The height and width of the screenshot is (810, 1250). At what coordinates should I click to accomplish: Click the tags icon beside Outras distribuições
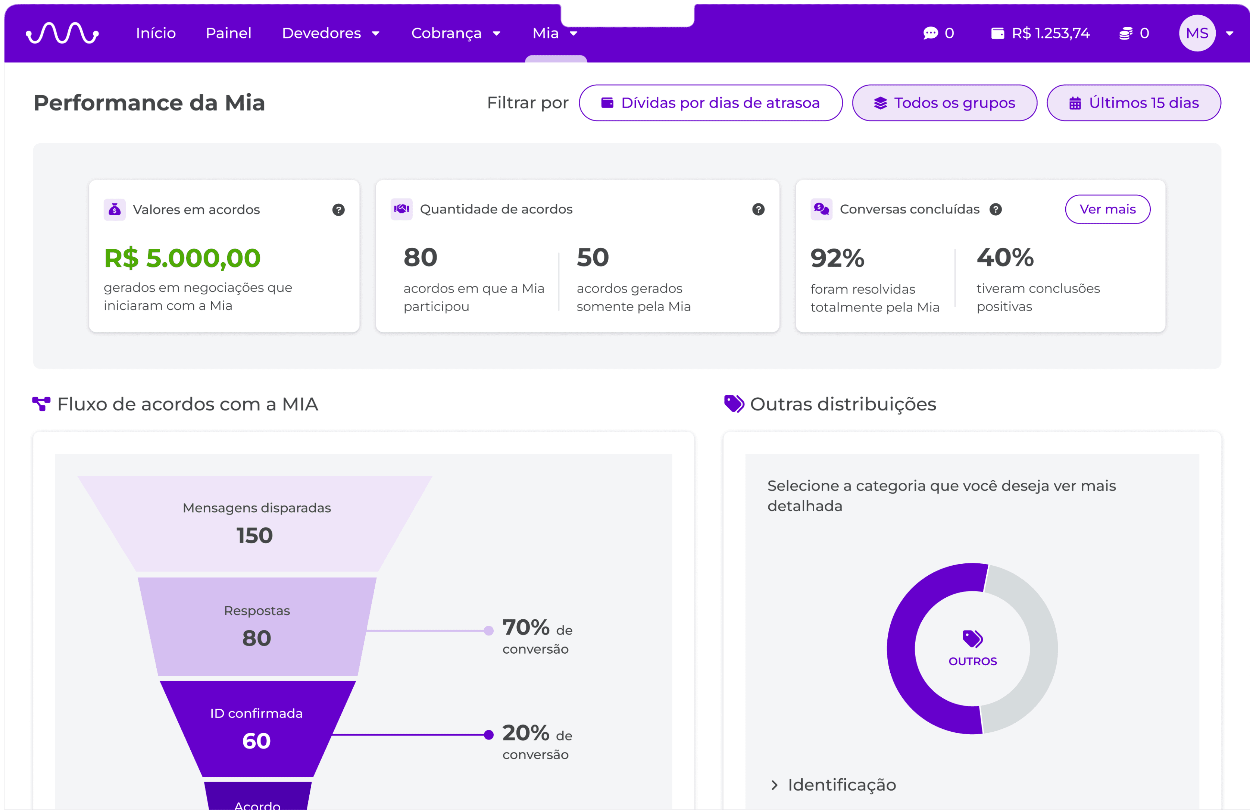[x=734, y=404]
